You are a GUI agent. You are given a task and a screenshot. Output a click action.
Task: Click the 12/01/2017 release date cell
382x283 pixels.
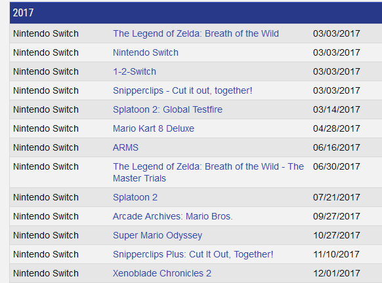tap(337, 273)
